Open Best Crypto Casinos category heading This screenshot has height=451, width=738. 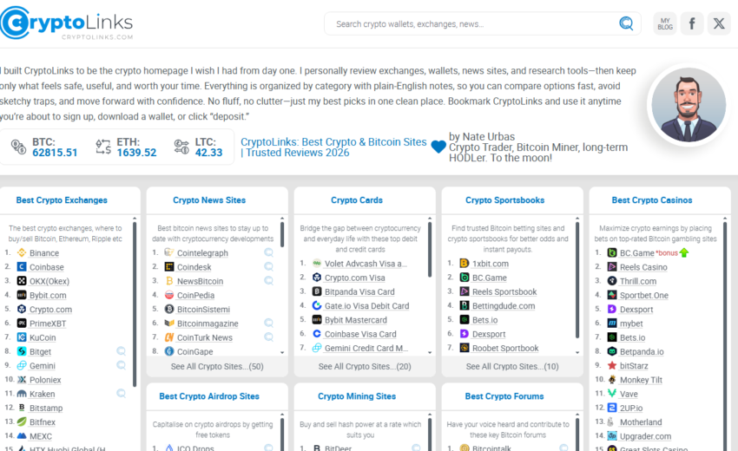tap(652, 199)
